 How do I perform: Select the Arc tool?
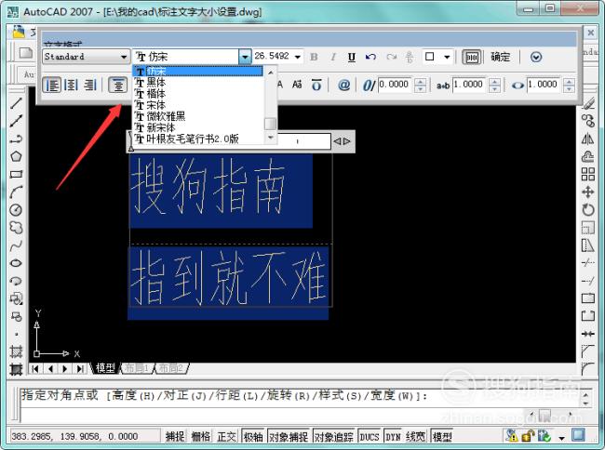click(16, 192)
